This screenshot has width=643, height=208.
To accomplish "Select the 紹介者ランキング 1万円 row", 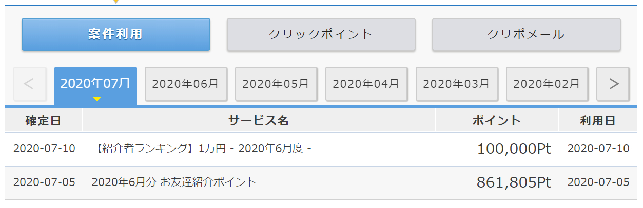I will tap(204, 149).
